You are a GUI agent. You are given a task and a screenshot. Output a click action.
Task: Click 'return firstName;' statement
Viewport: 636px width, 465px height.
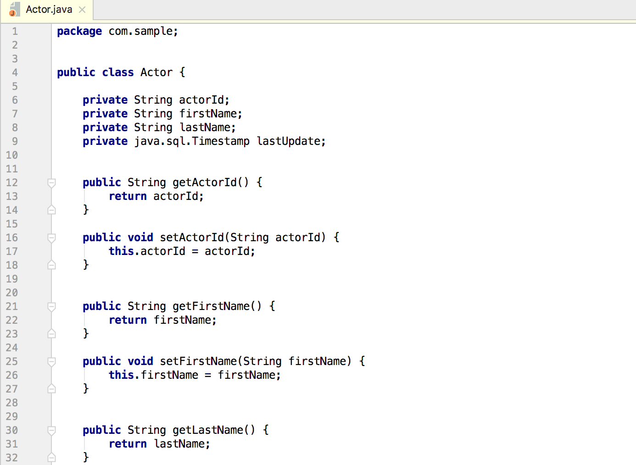162,320
